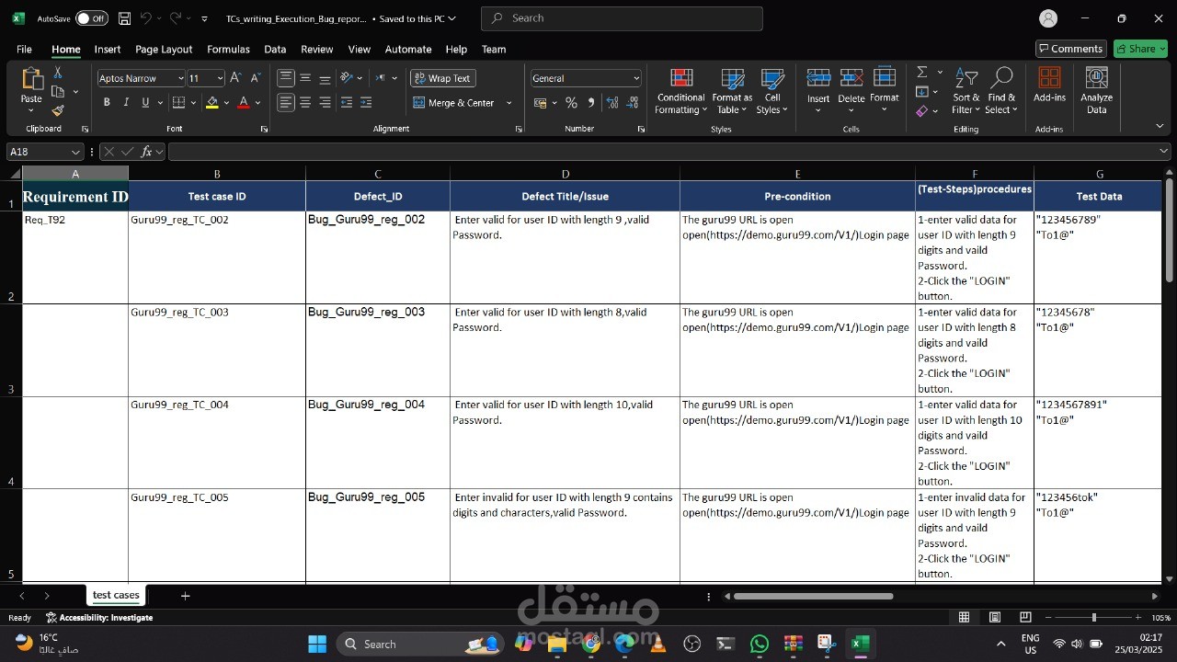The height and width of the screenshot is (662, 1177).
Task: Toggle Underline formatting
Action: click(x=145, y=103)
